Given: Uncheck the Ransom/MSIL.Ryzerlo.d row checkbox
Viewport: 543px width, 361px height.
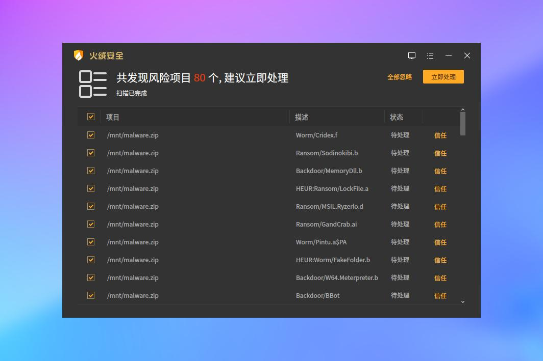Looking at the screenshot, I should pos(91,206).
